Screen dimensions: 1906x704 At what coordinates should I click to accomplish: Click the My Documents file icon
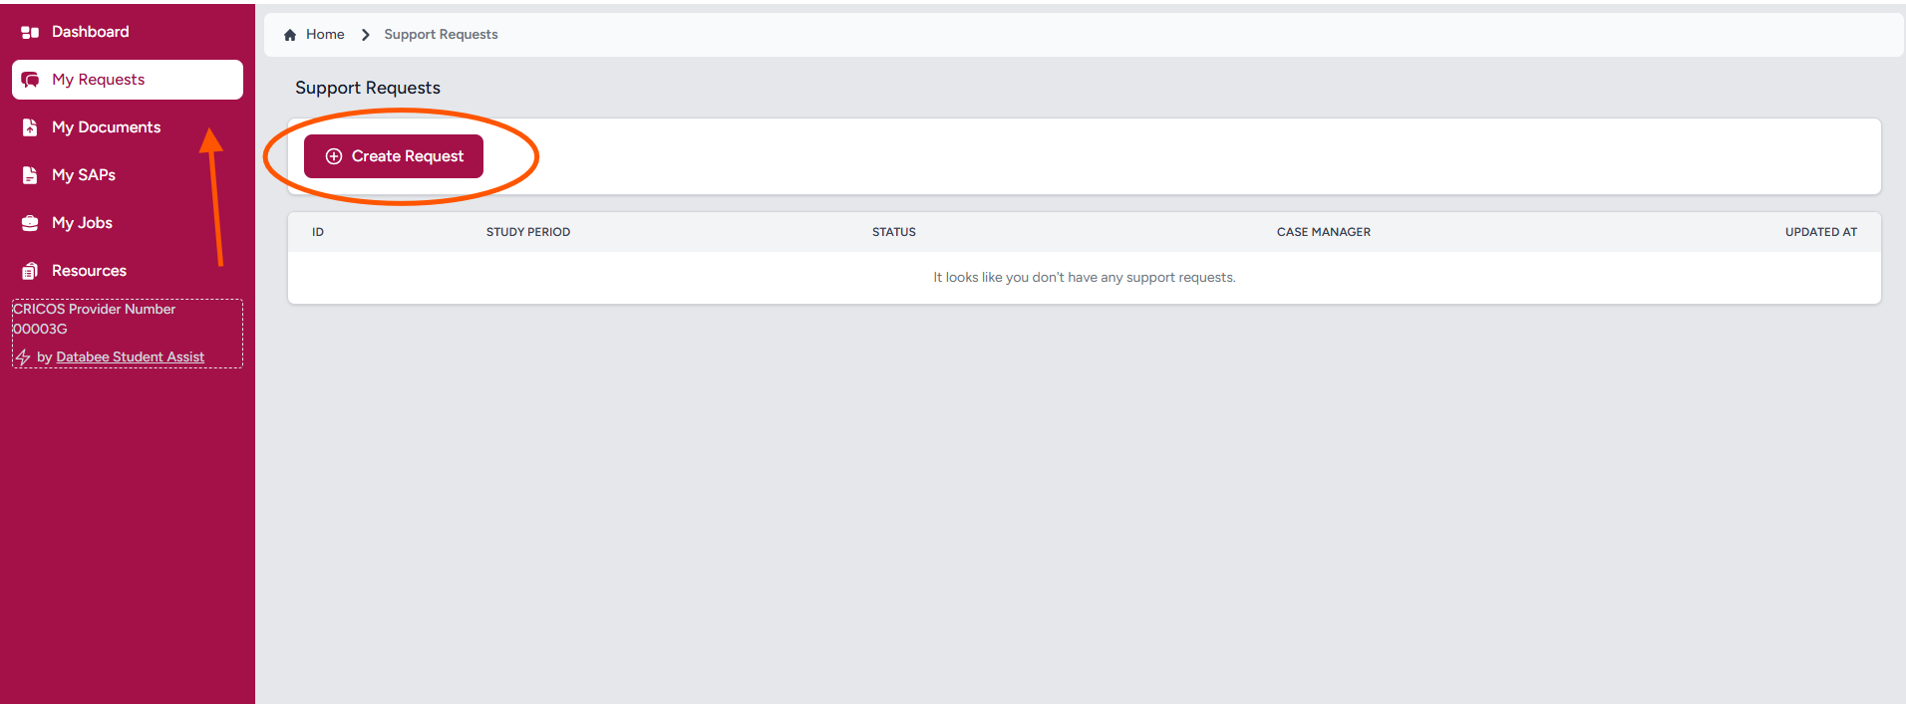click(30, 127)
